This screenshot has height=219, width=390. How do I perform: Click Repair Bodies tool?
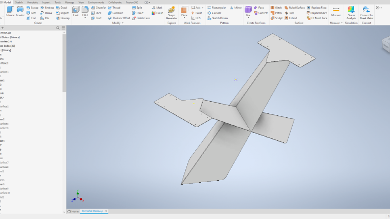[317, 13]
